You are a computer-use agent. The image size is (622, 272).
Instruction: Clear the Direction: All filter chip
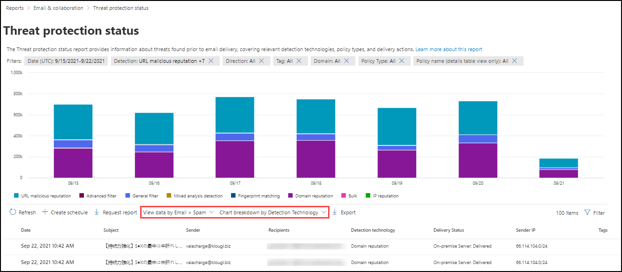261,60
